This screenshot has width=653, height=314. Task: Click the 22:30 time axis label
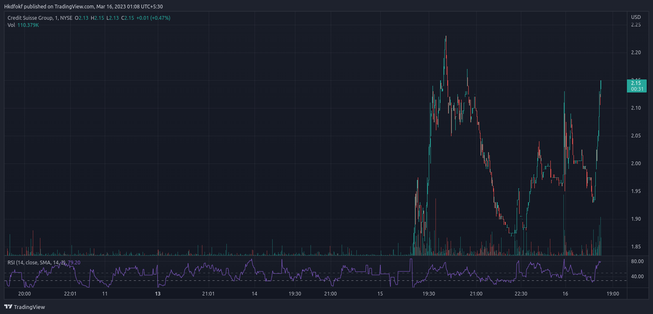click(521, 294)
